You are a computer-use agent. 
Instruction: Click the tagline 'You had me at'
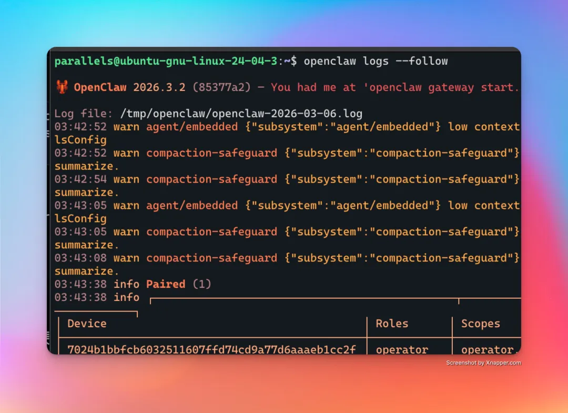tap(313, 87)
